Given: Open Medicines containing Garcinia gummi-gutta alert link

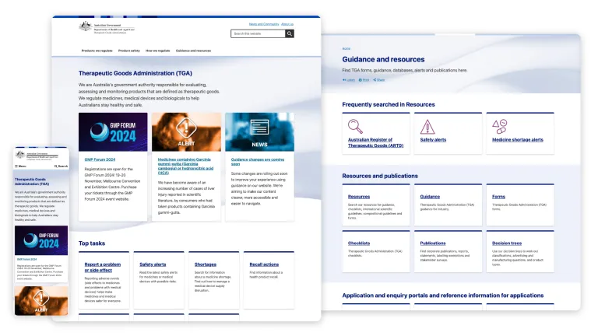Looking at the screenshot, I should 185,166.
